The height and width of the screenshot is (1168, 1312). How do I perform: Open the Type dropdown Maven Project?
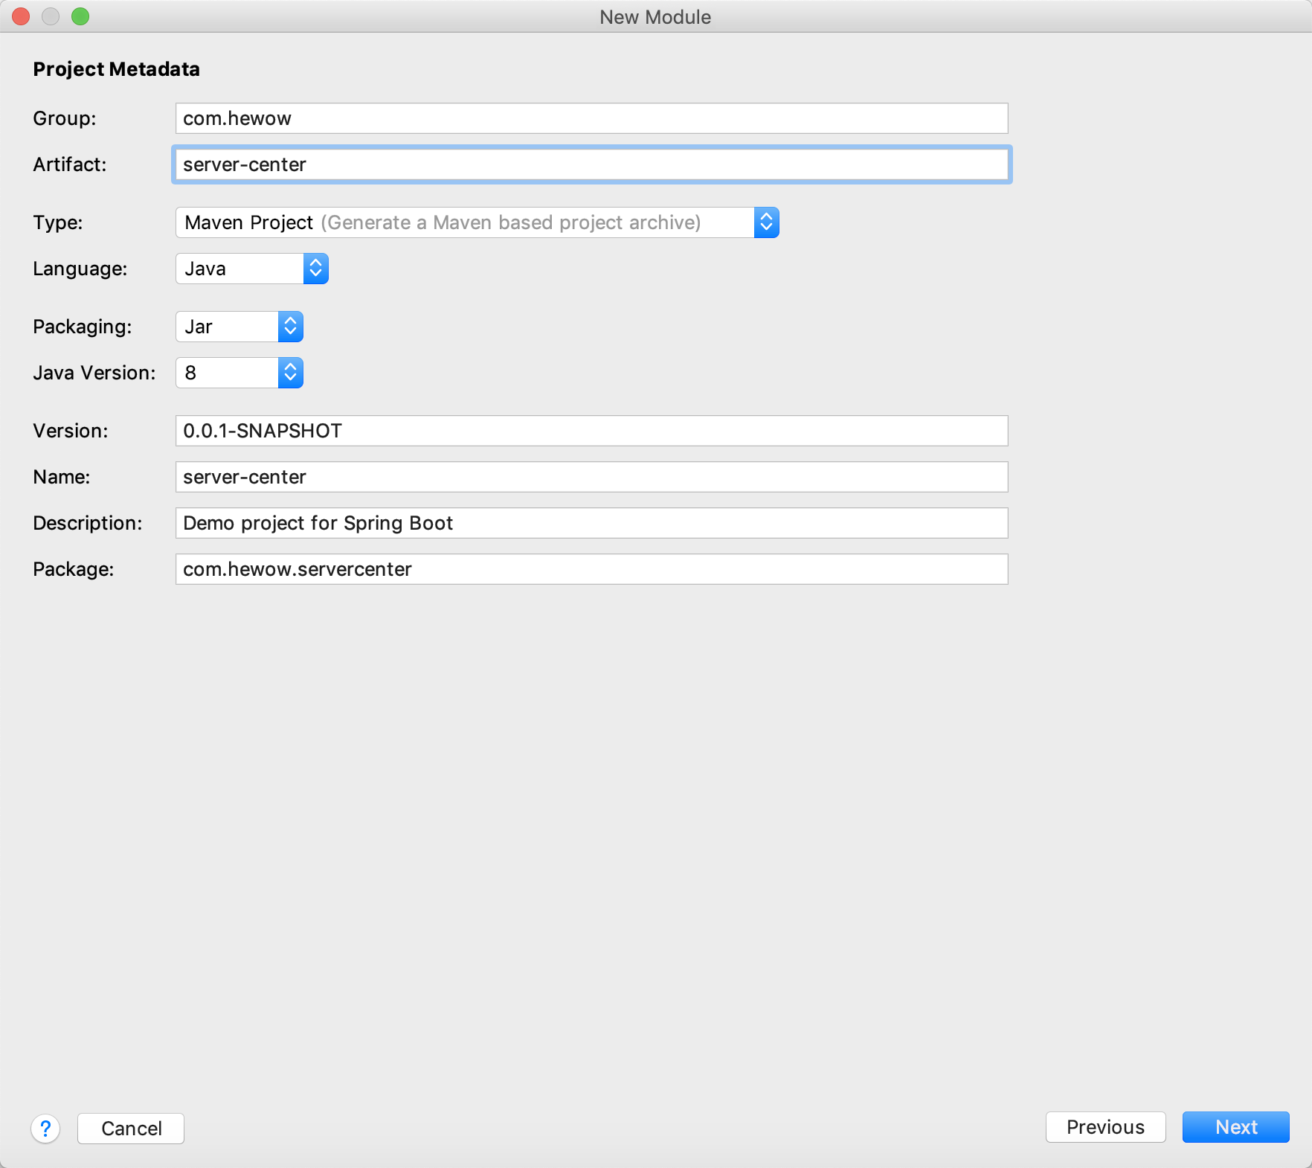(x=477, y=222)
